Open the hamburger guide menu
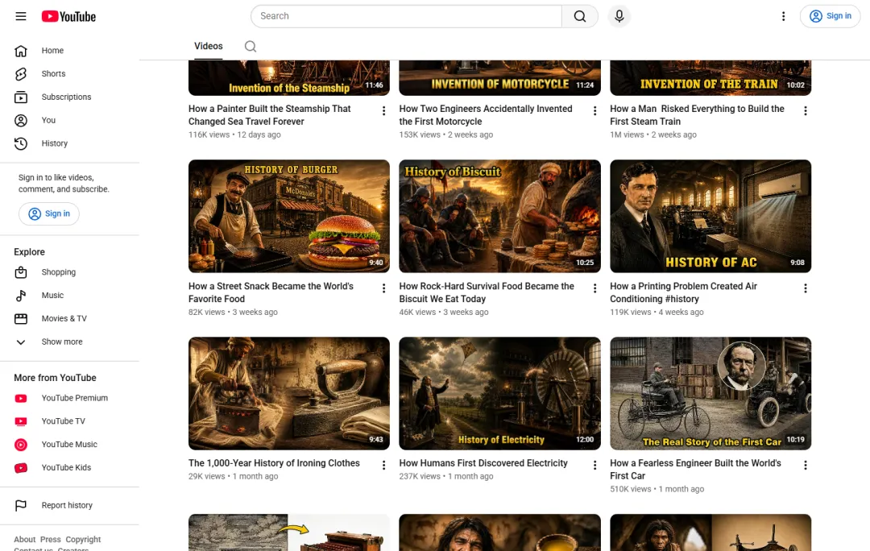870x551 pixels. click(20, 16)
